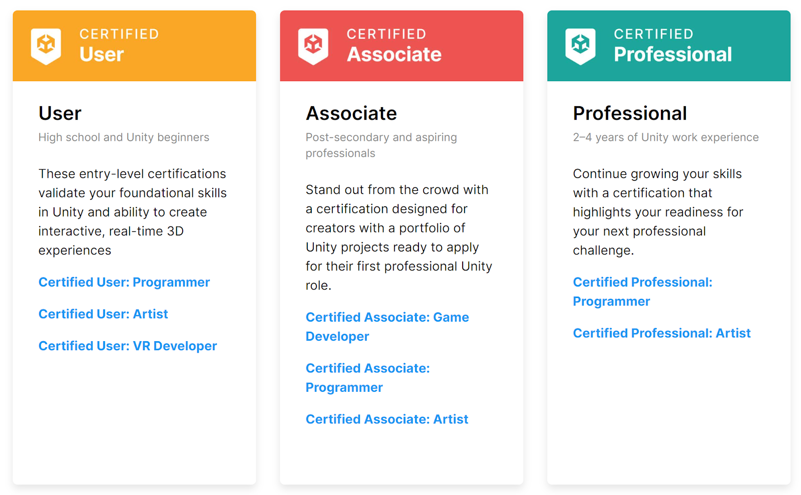This screenshot has height=495, width=801.
Task: Click the black "Professional" card heading
Action: (630, 113)
